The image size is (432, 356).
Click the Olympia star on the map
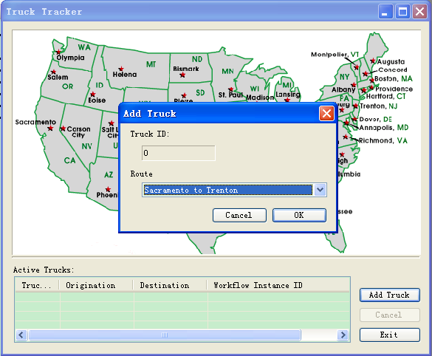(58, 52)
